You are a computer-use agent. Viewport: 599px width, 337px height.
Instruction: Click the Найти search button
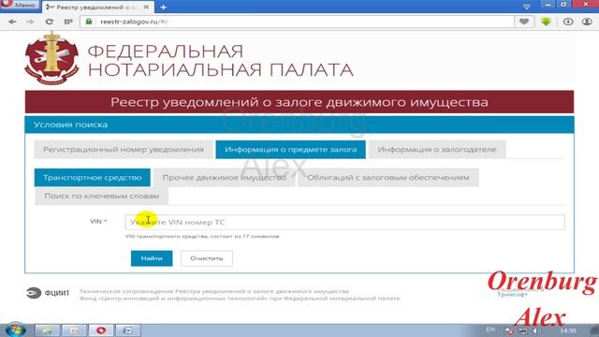click(152, 258)
